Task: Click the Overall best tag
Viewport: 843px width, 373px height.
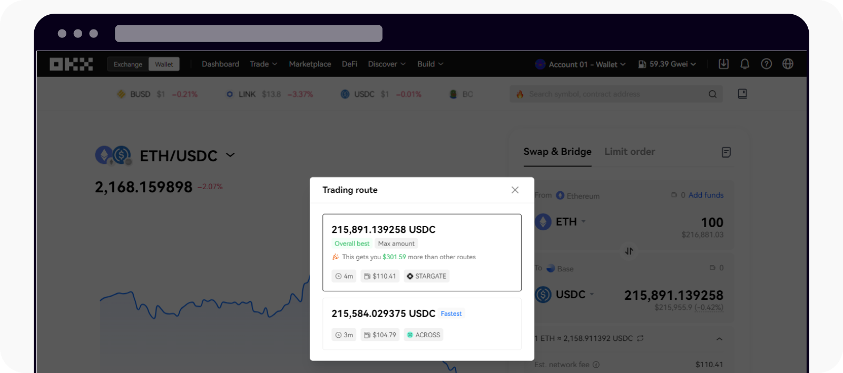Action: 352,243
